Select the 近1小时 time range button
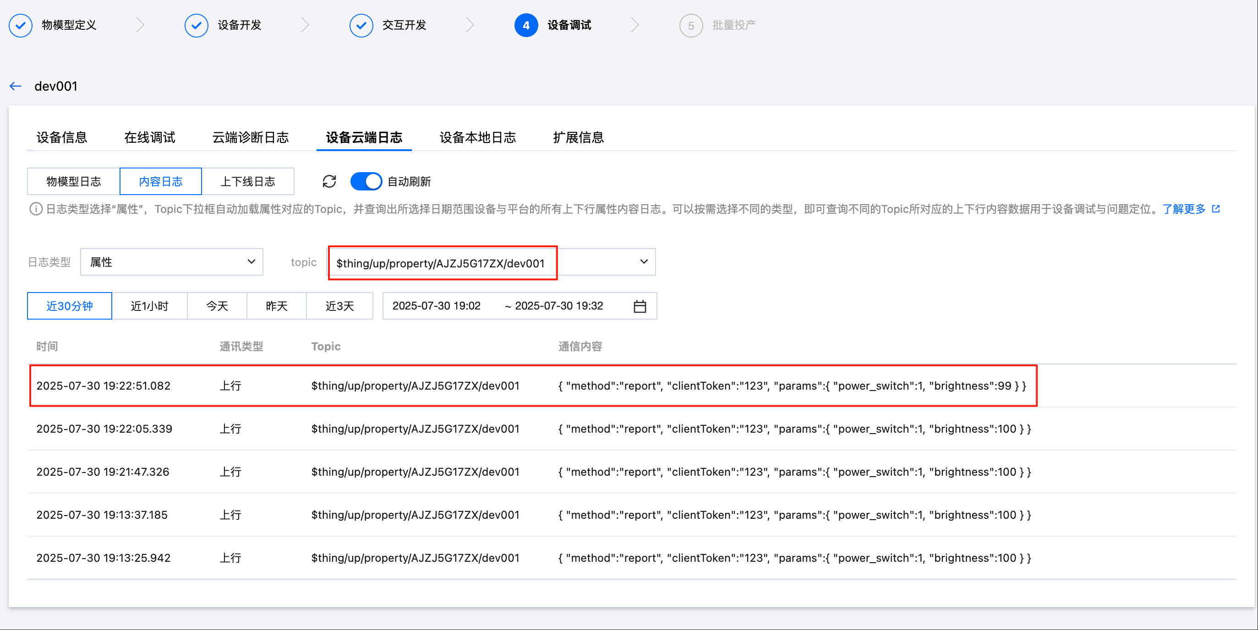The width and height of the screenshot is (1258, 630). [149, 306]
